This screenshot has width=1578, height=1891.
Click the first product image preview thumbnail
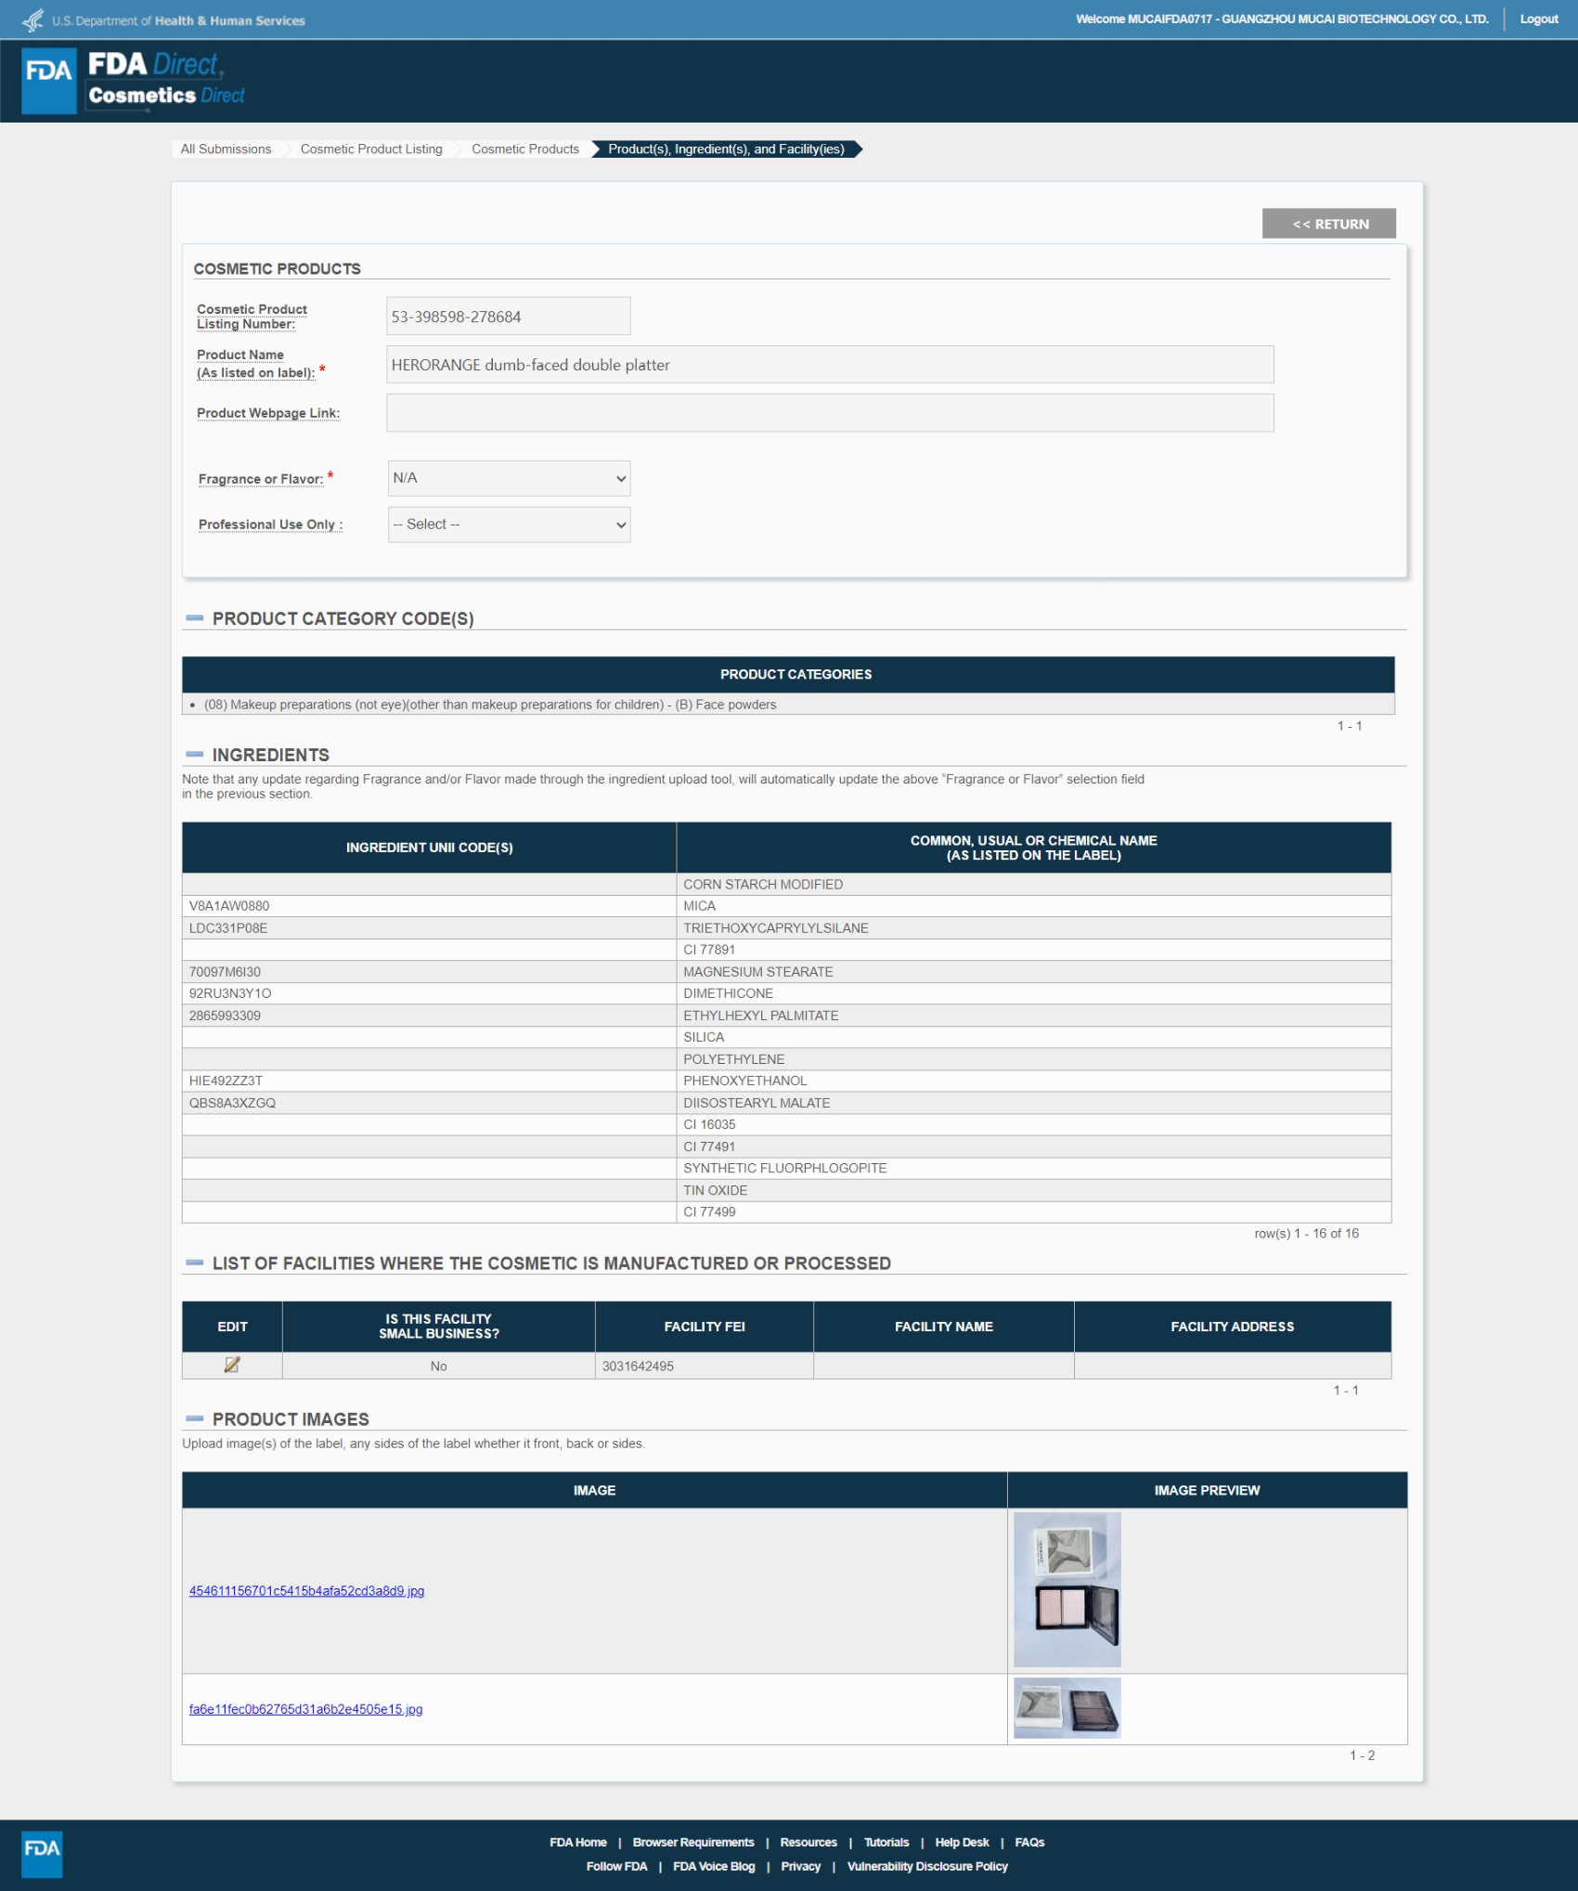pos(1067,1589)
